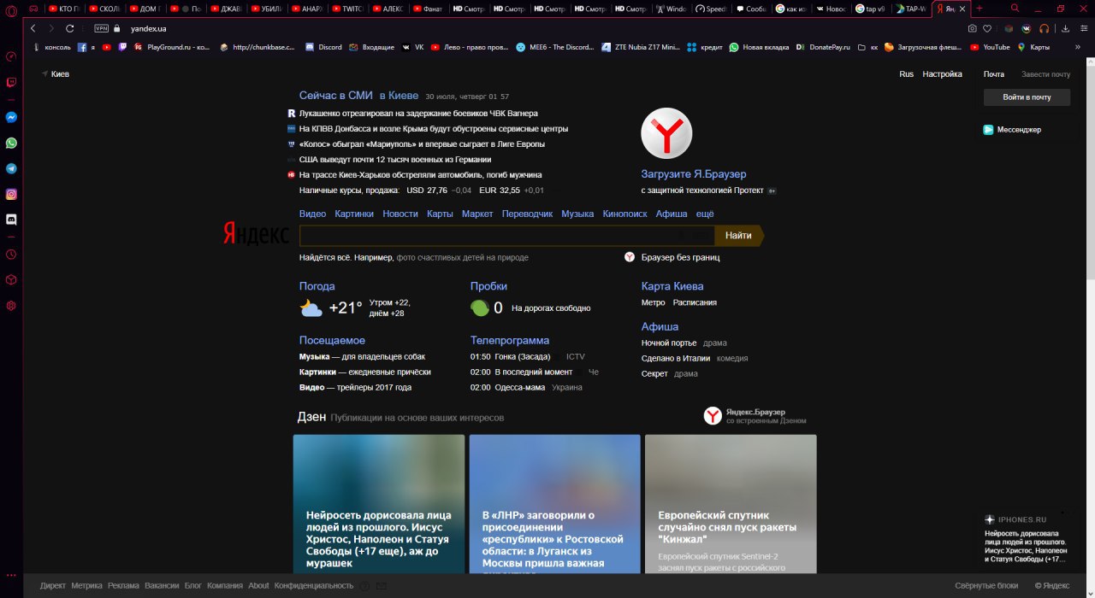
Task: Open extensions cube icon in sidebar
Action: pyautogui.click(x=11, y=279)
